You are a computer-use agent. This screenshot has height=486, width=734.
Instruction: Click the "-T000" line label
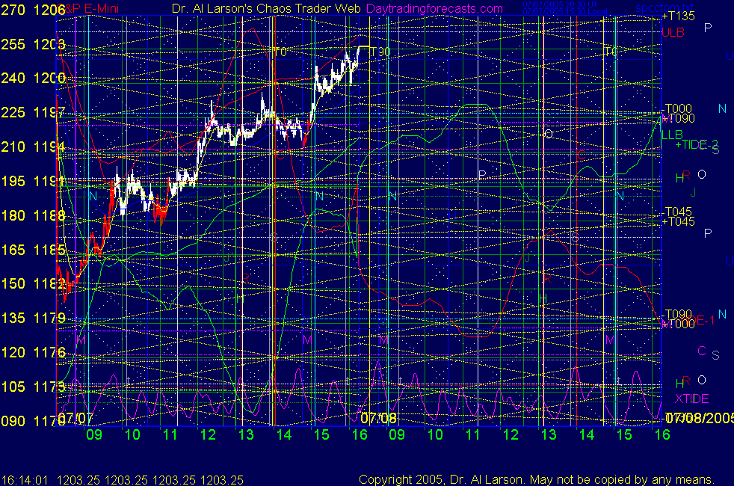pos(677,108)
